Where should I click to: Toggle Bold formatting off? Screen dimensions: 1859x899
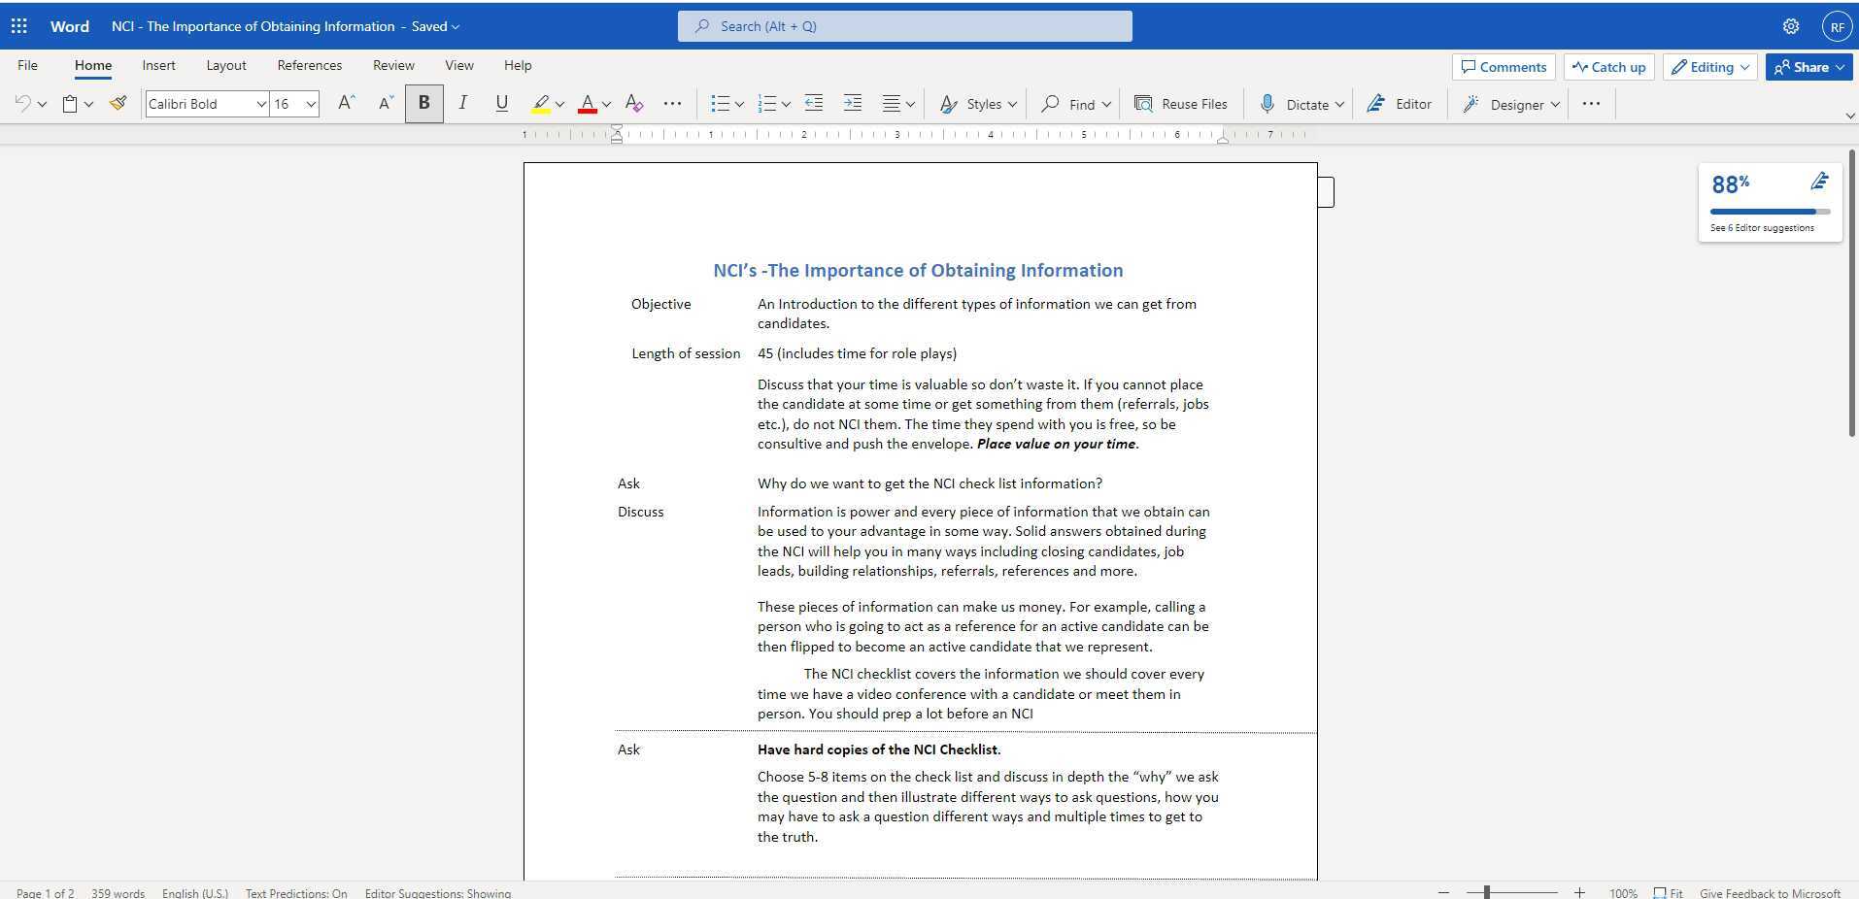click(x=423, y=103)
